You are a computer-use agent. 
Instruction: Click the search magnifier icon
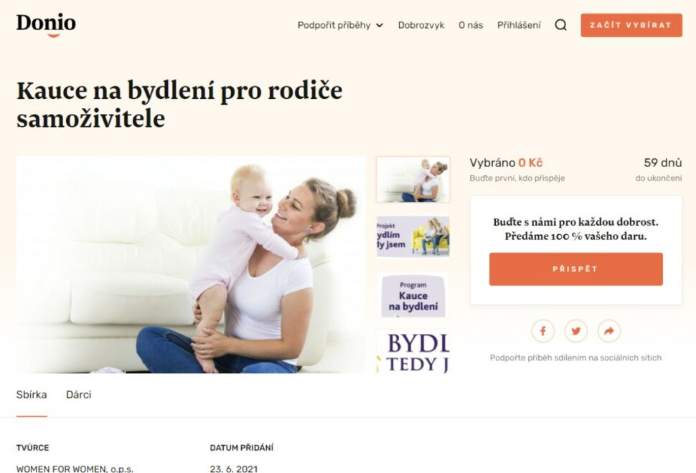[560, 25]
